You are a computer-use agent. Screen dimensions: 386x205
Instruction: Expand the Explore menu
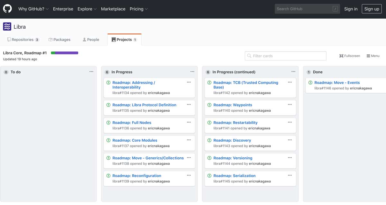coord(87,9)
